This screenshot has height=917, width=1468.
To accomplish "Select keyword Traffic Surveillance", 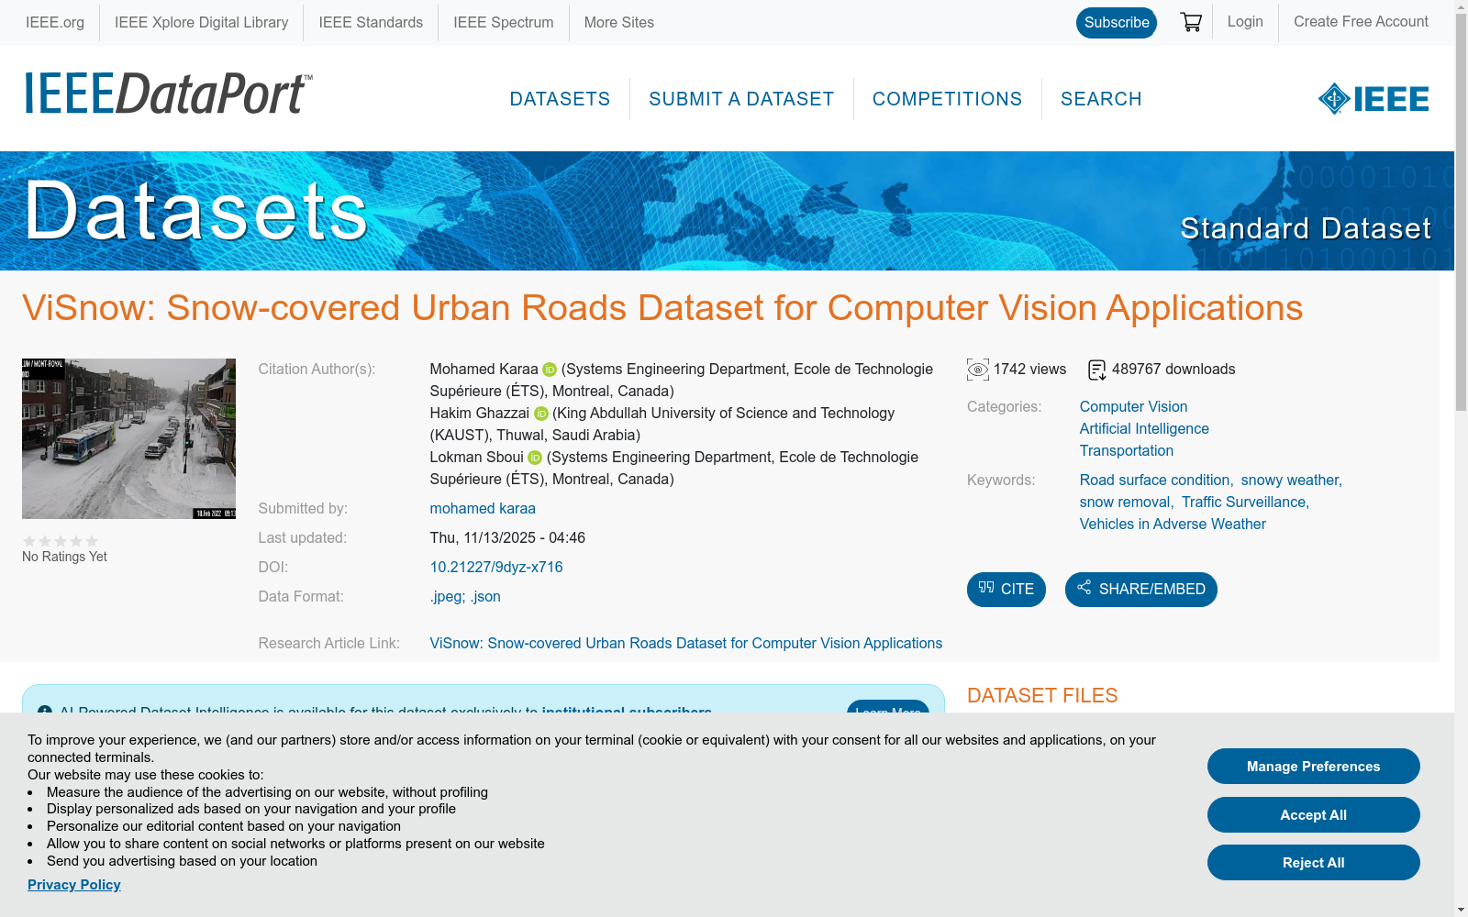I will 1243,502.
